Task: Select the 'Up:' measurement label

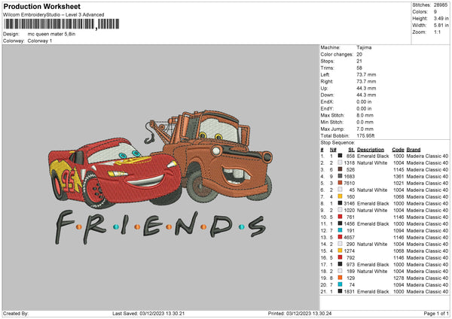Action: [324, 88]
